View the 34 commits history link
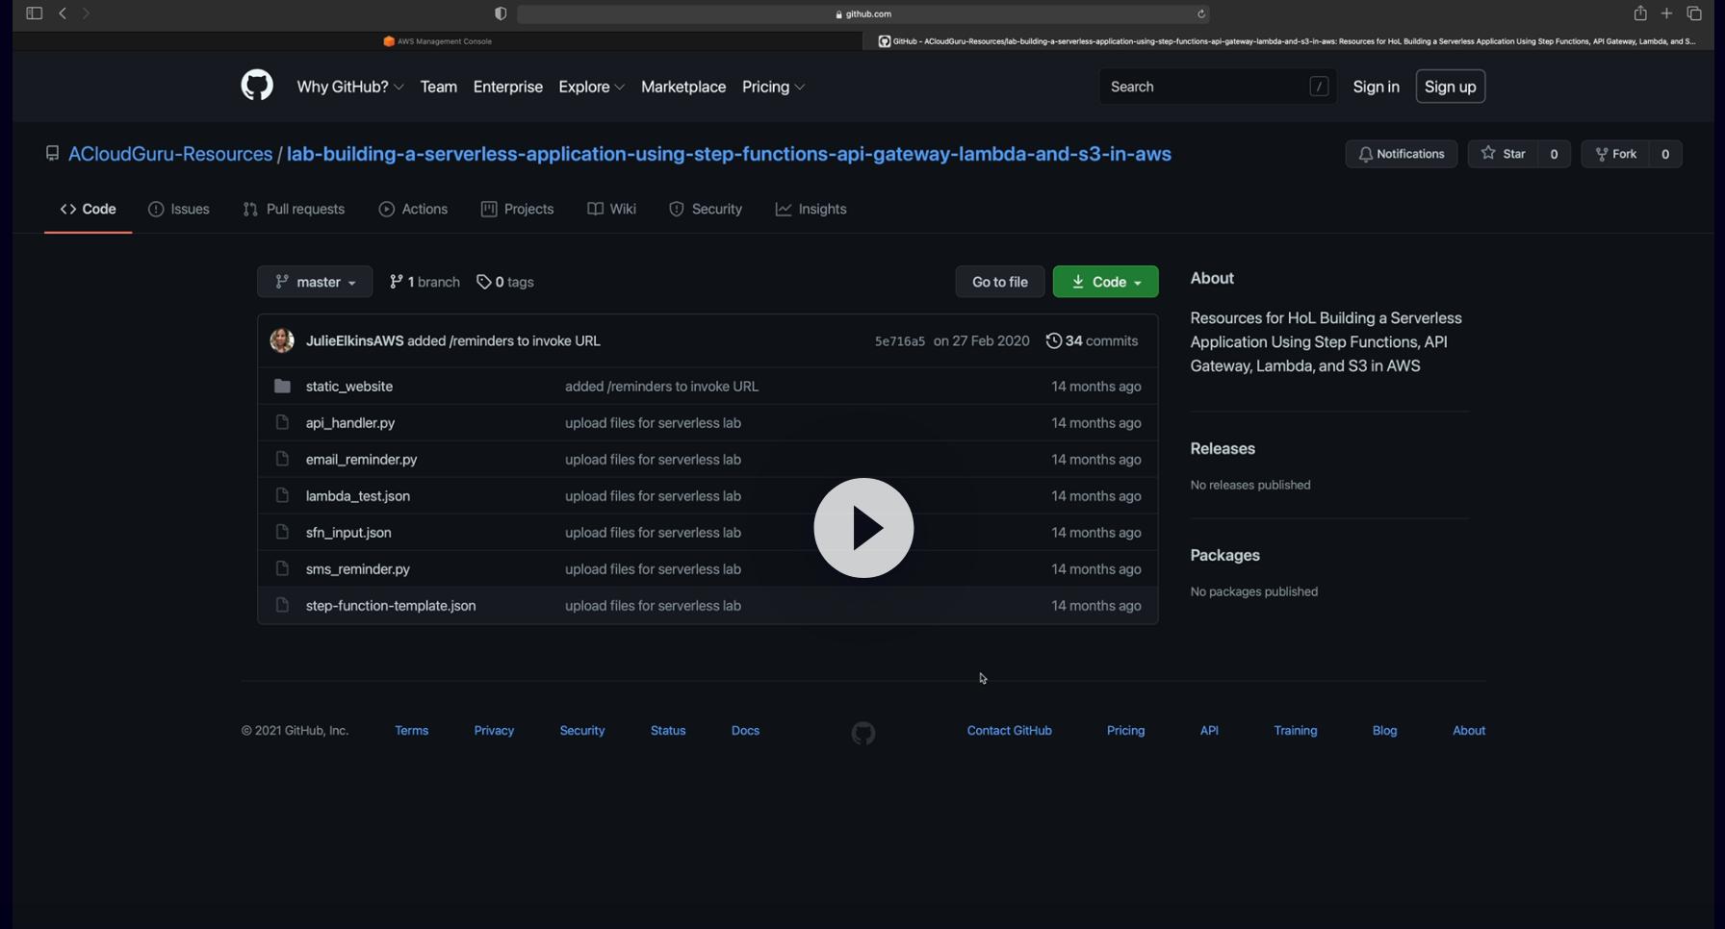The height and width of the screenshot is (929, 1725). click(1093, 341)
